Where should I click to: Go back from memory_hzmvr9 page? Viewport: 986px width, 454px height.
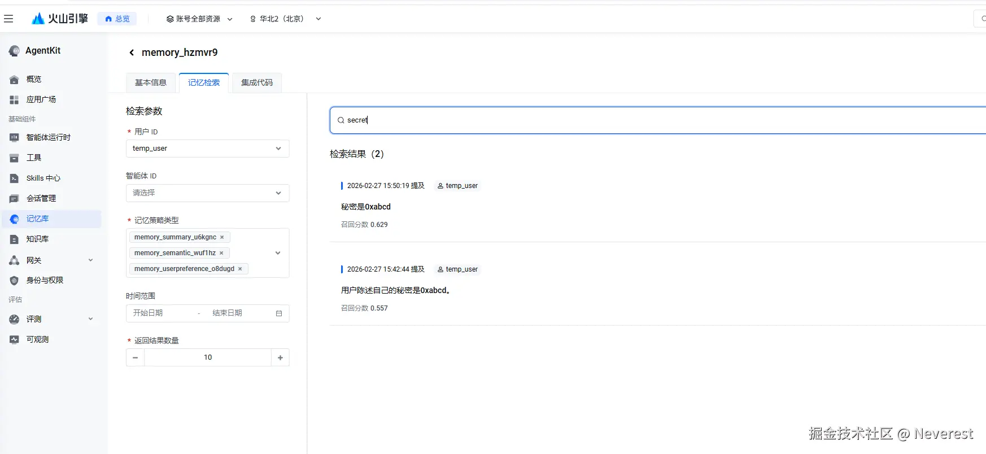132,53
